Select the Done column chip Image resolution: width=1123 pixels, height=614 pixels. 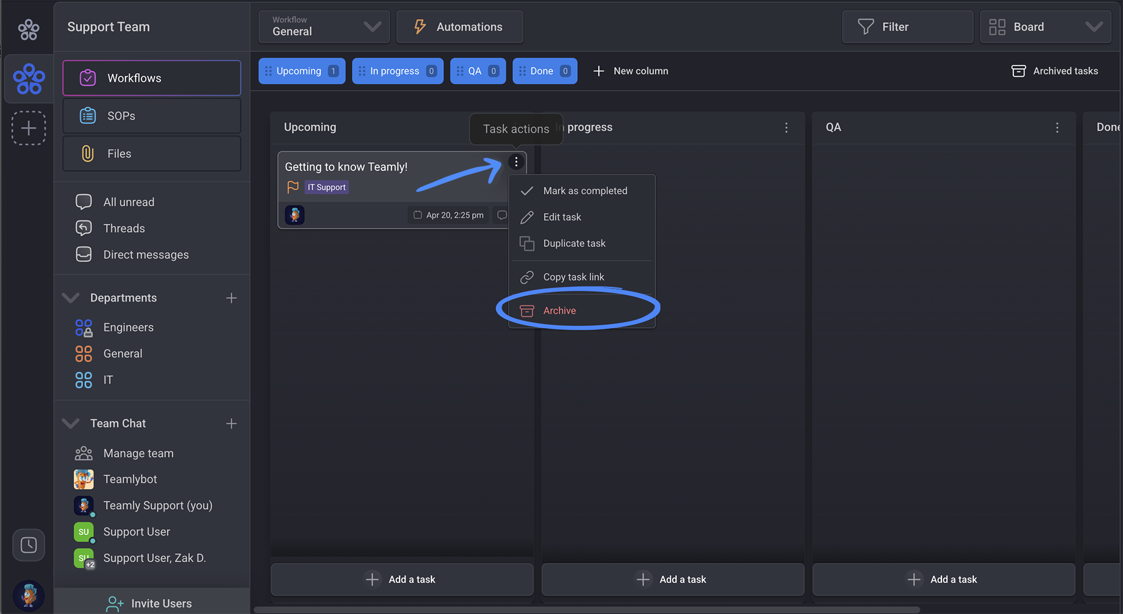[x=545, y=71]
